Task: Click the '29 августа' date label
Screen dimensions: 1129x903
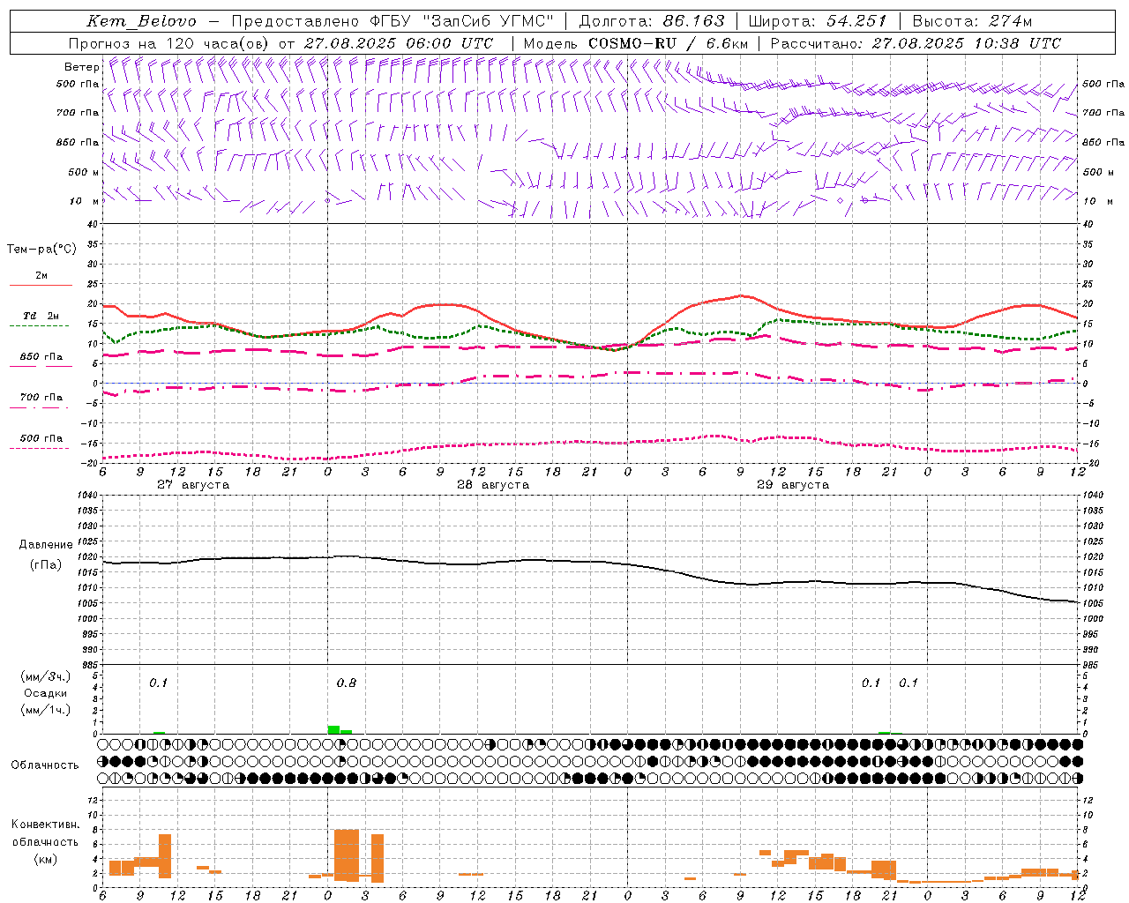Action: point(793,485)
